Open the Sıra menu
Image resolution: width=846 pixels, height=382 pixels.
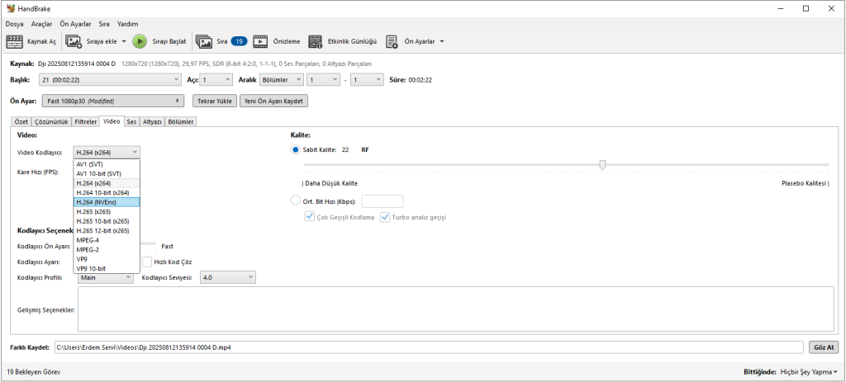(104, 24)
